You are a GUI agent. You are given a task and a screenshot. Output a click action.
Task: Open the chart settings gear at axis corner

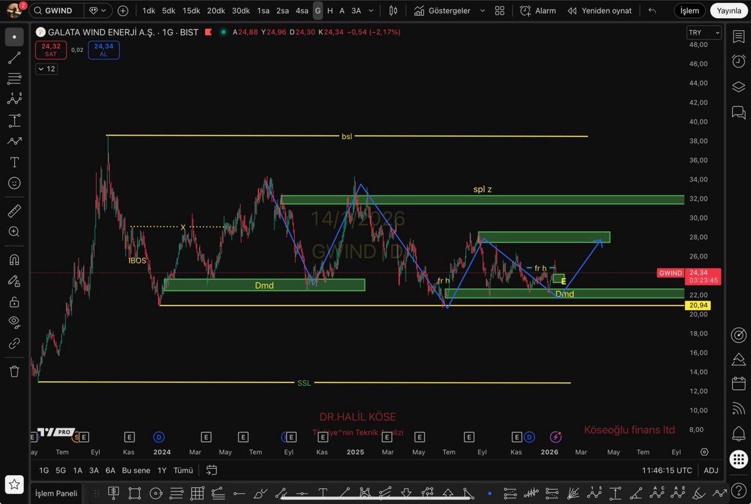tap(705, 451)
